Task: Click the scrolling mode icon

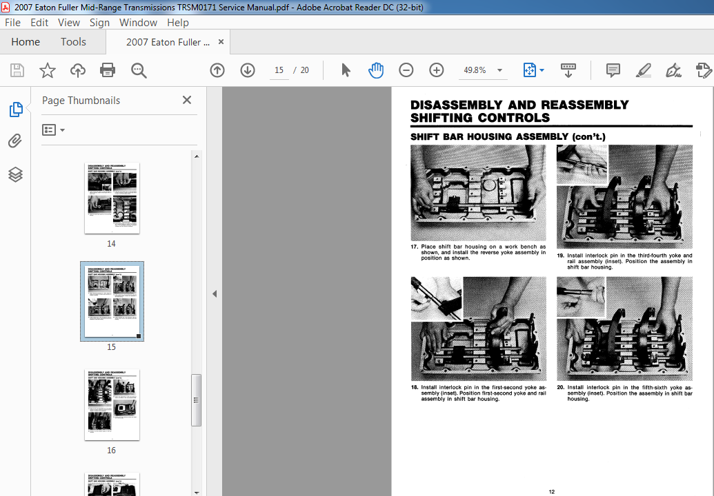Action: [568, 70]
